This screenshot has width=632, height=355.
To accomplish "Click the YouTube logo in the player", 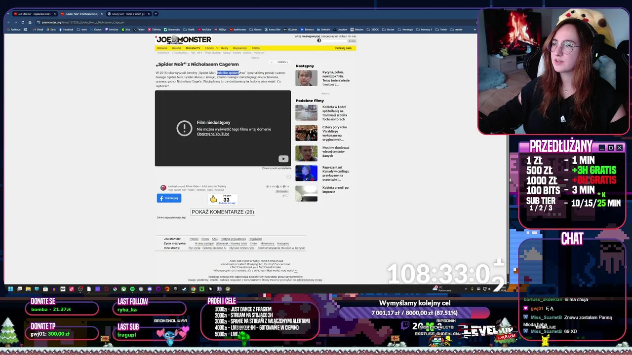I will pyautogui.click(x=283, y=159).
